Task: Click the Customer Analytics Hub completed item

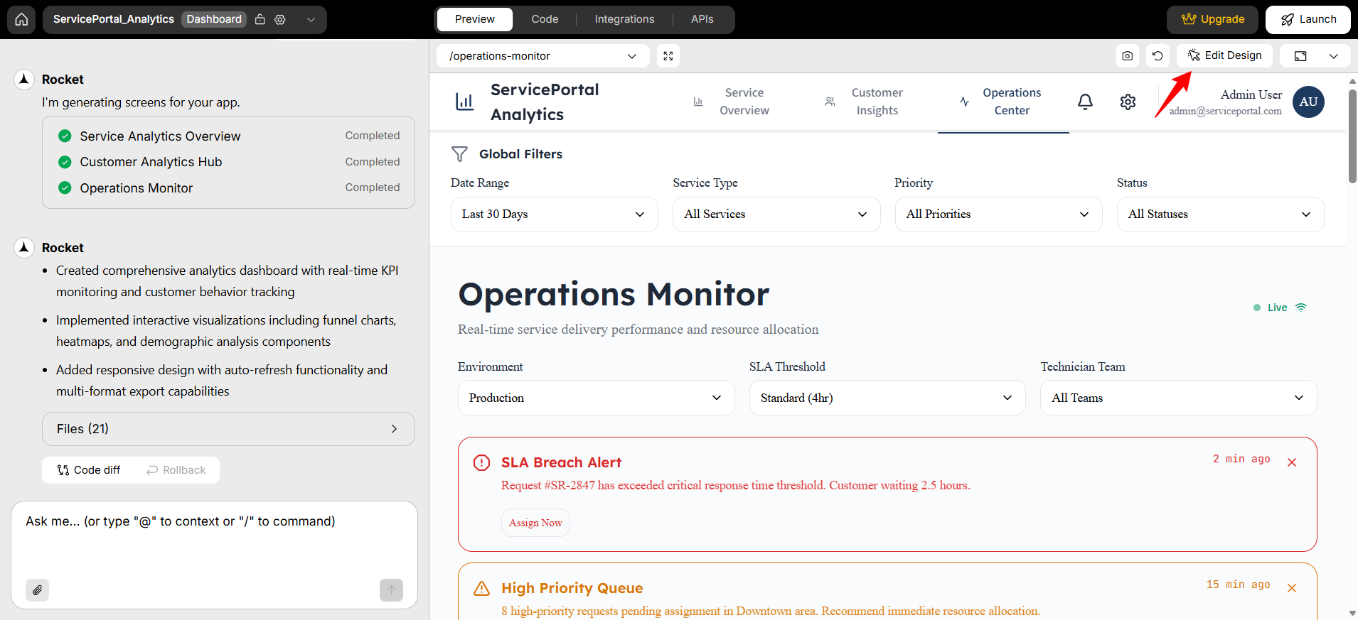Action: (x=228, y=162)
